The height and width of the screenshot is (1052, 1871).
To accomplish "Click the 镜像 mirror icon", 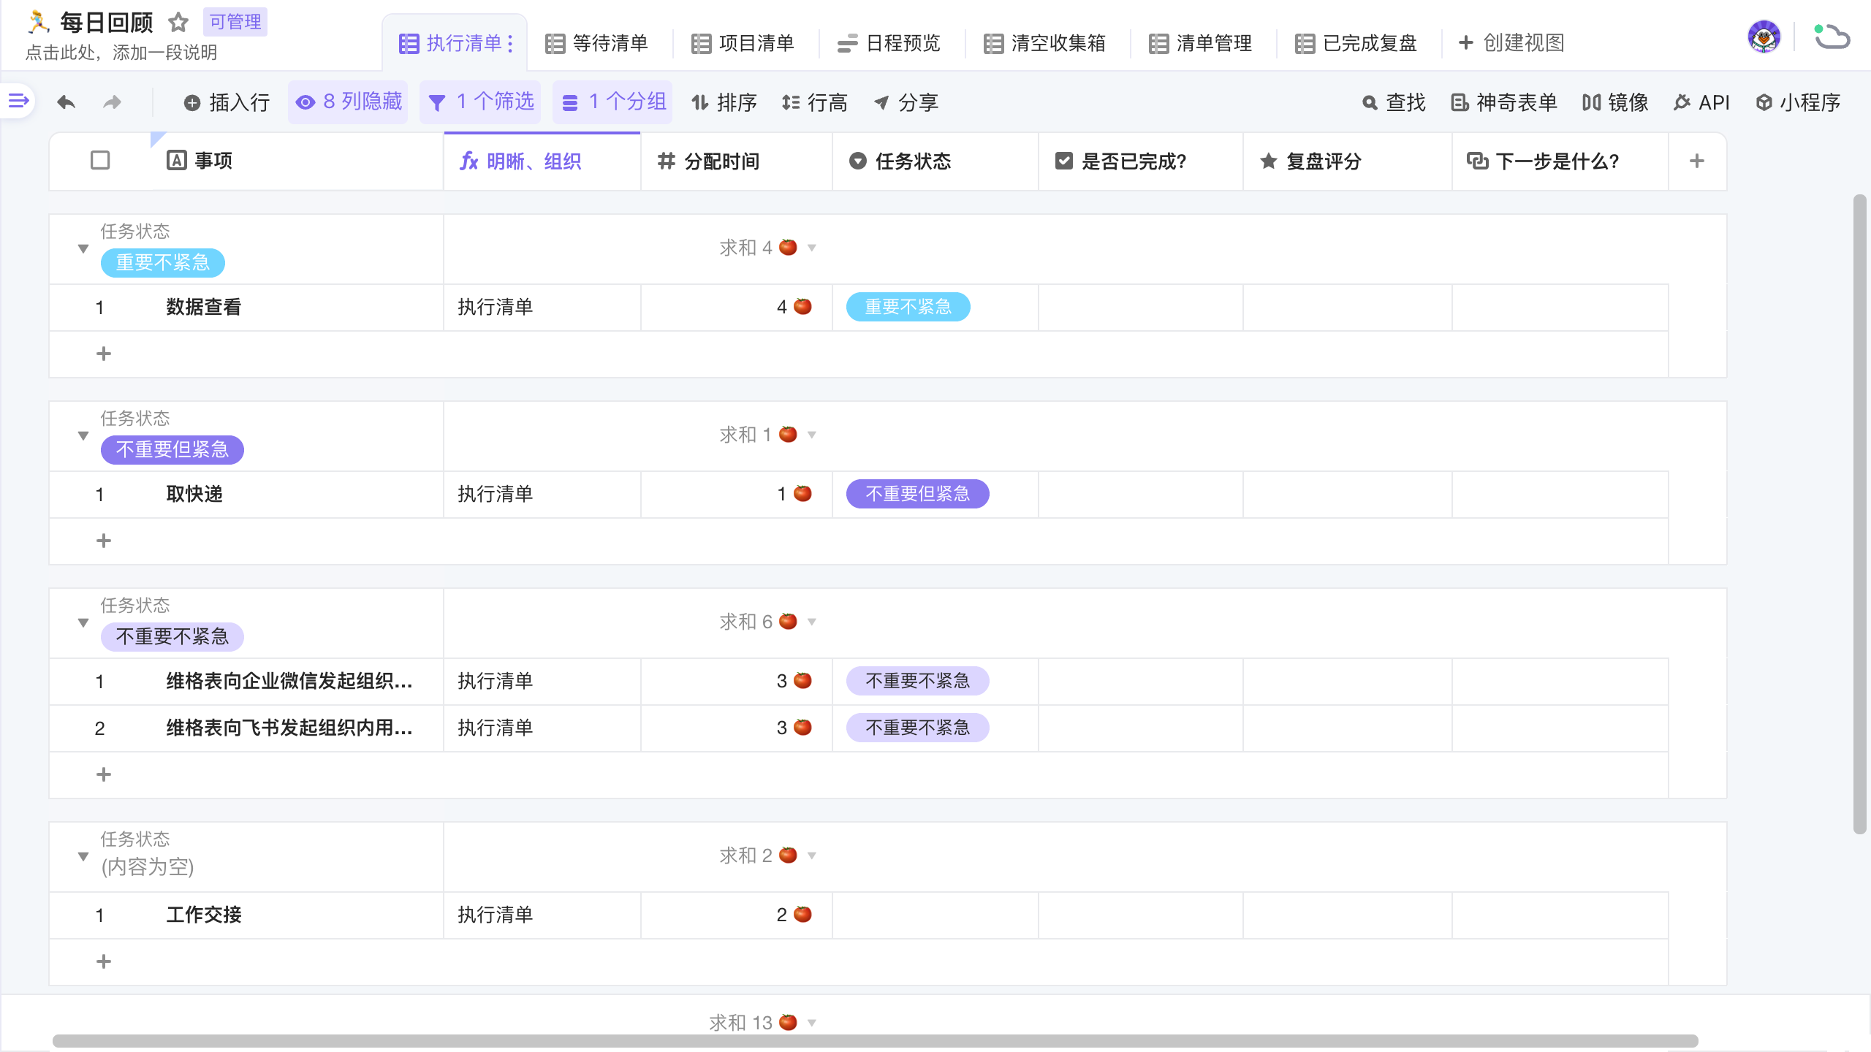I will pyautogui.click(x=1616, y=102).
